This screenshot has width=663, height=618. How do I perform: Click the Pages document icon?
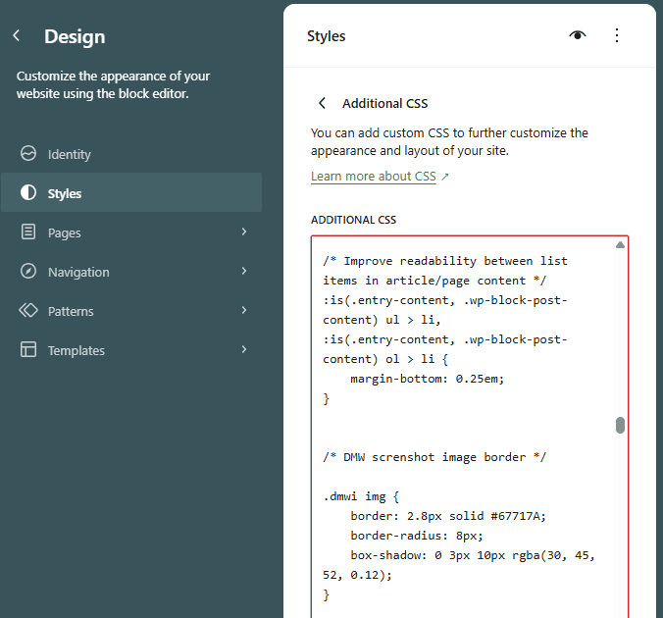click(28, 232)
